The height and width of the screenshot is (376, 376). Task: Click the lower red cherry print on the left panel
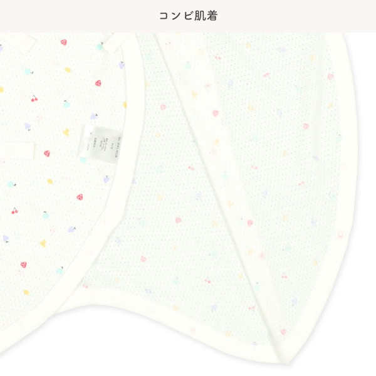tap(15, 211)
